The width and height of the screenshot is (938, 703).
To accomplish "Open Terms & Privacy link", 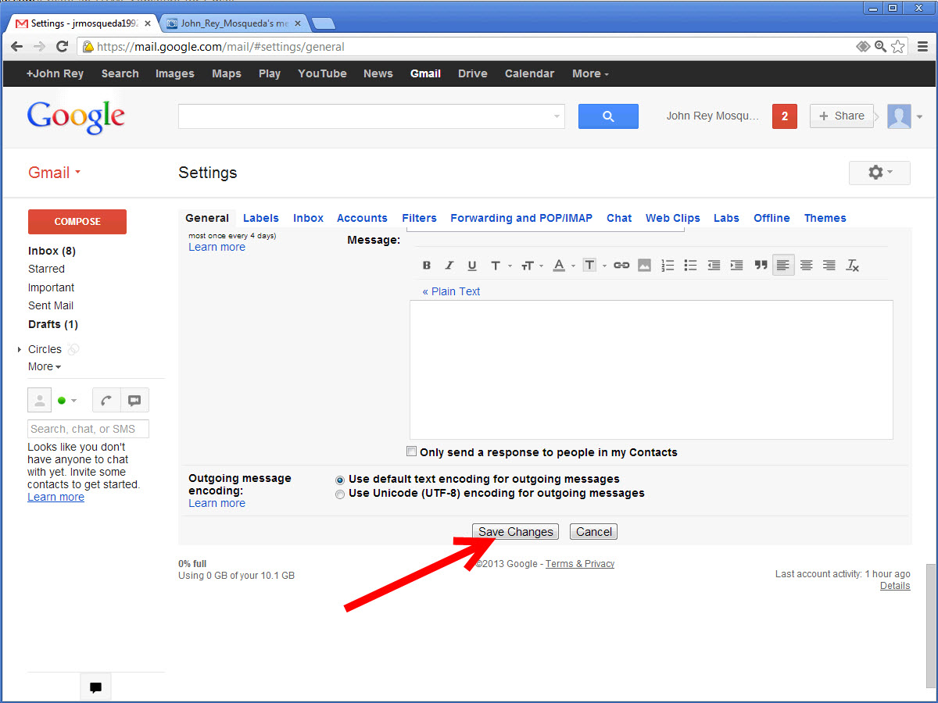I will pos(580,564).
